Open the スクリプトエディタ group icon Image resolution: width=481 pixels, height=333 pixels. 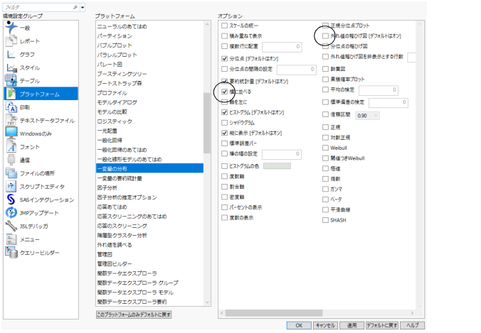(x=11, y=186)
